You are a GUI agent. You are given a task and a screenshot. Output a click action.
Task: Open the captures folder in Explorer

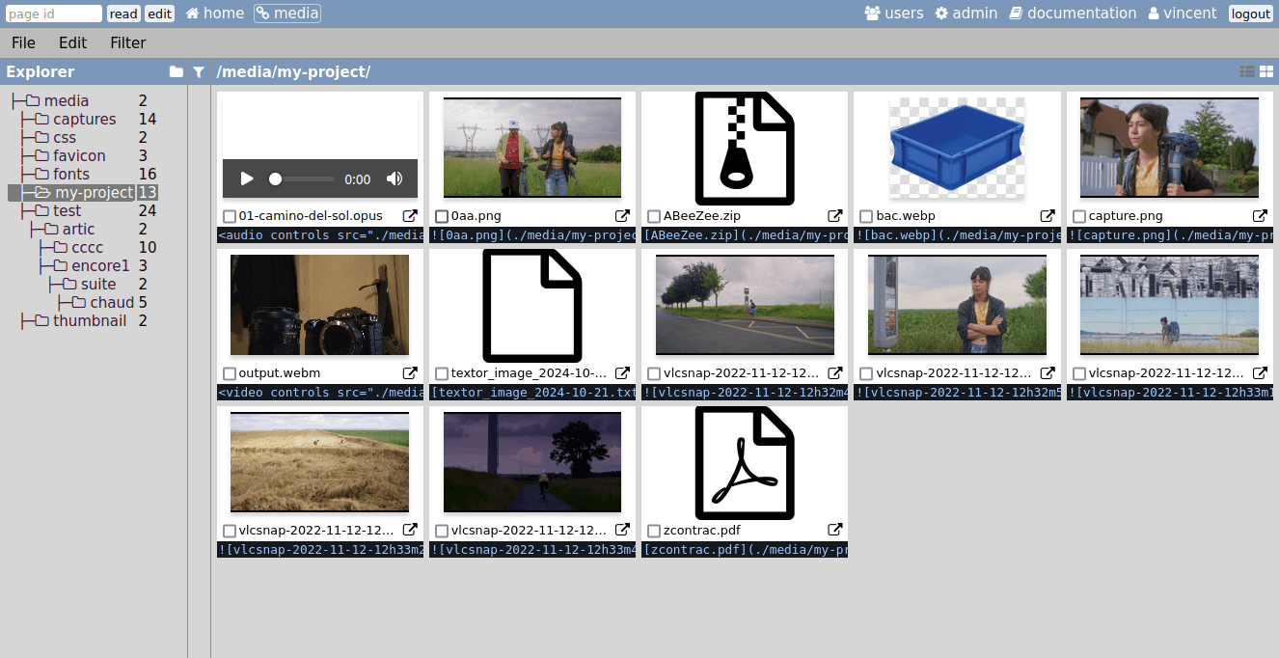coord(84,119)
